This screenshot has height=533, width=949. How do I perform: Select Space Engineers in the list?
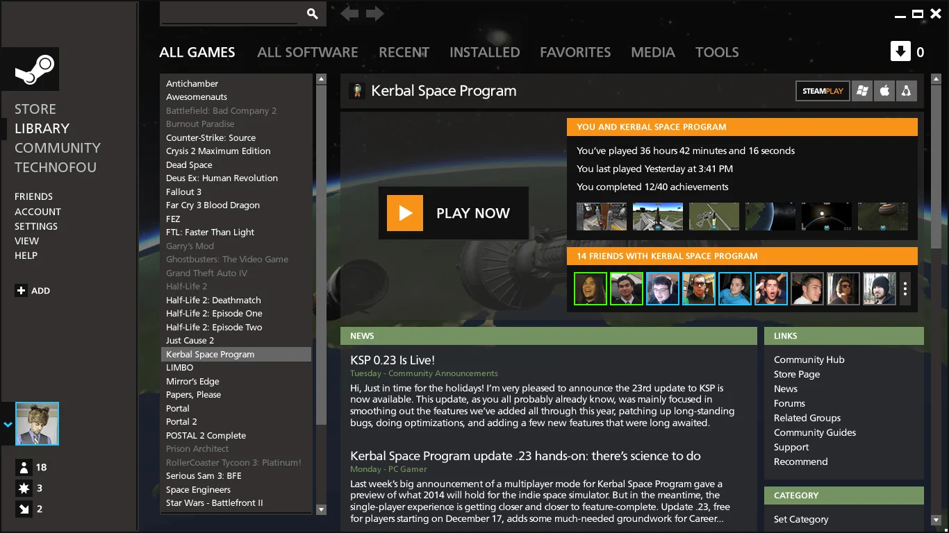coord(236,489)
